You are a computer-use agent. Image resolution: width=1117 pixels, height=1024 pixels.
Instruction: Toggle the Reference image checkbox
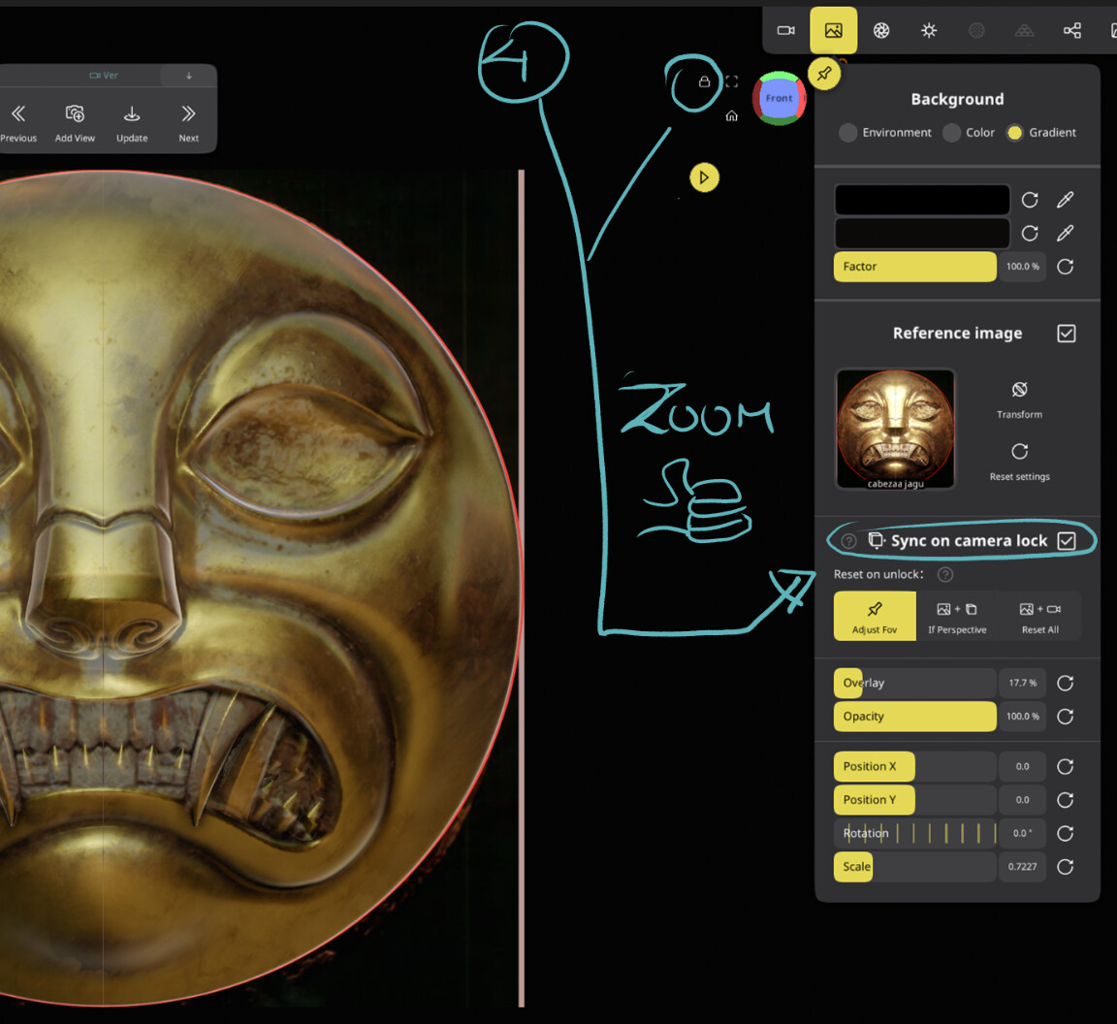click(x=1067, y=334)
